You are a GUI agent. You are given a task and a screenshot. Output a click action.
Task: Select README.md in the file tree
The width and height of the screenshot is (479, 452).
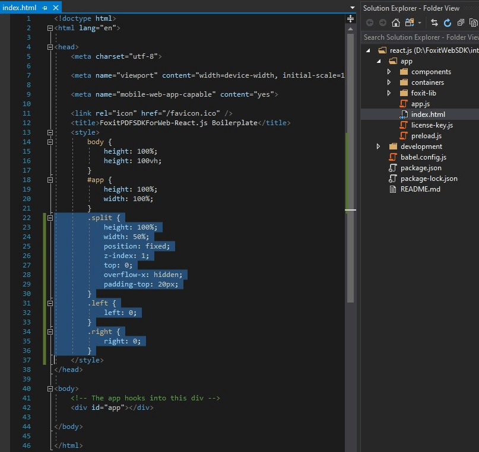[420, 189]
